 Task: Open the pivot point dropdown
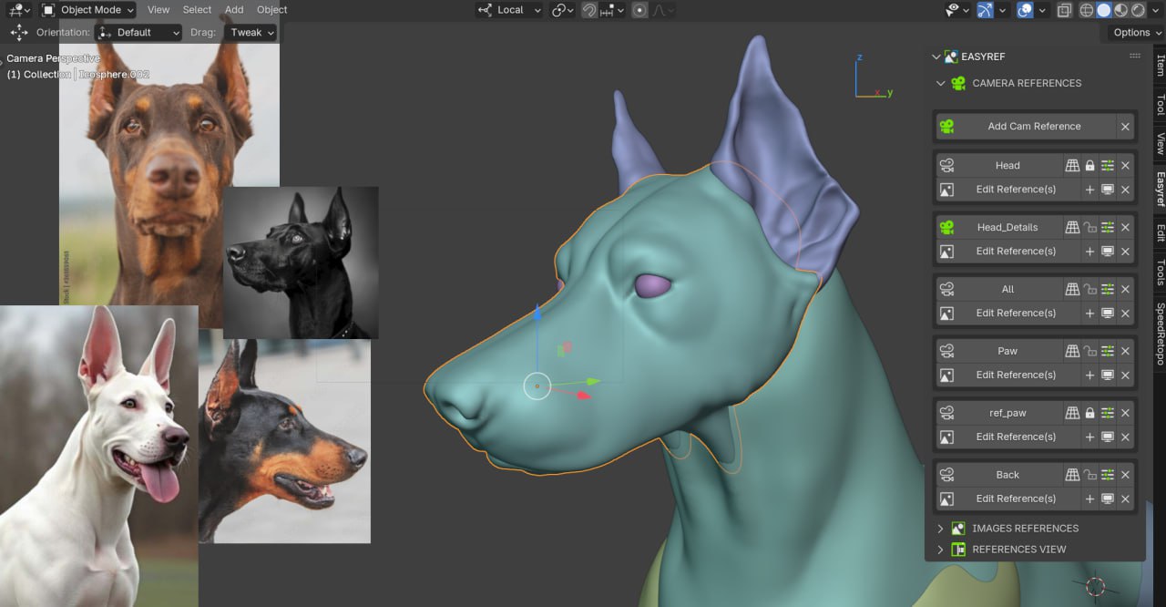click(562, 10)
